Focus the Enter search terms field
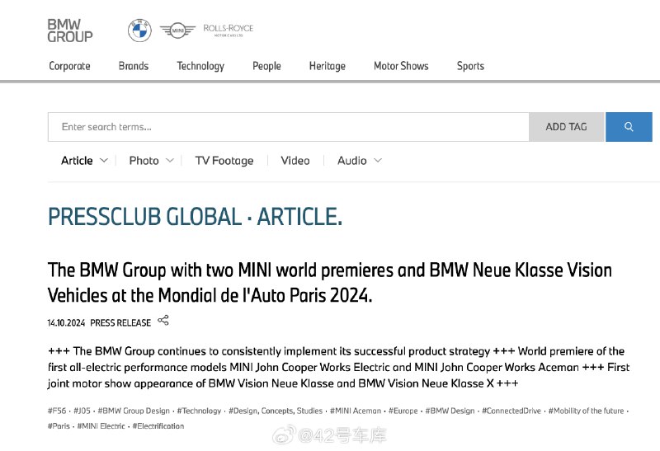660x451 pixels. point(288,127)
